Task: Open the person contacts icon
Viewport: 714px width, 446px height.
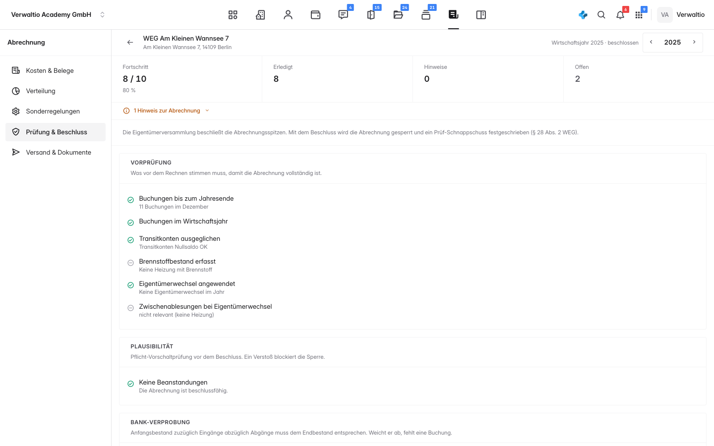Action: click(x=288, y=15)
